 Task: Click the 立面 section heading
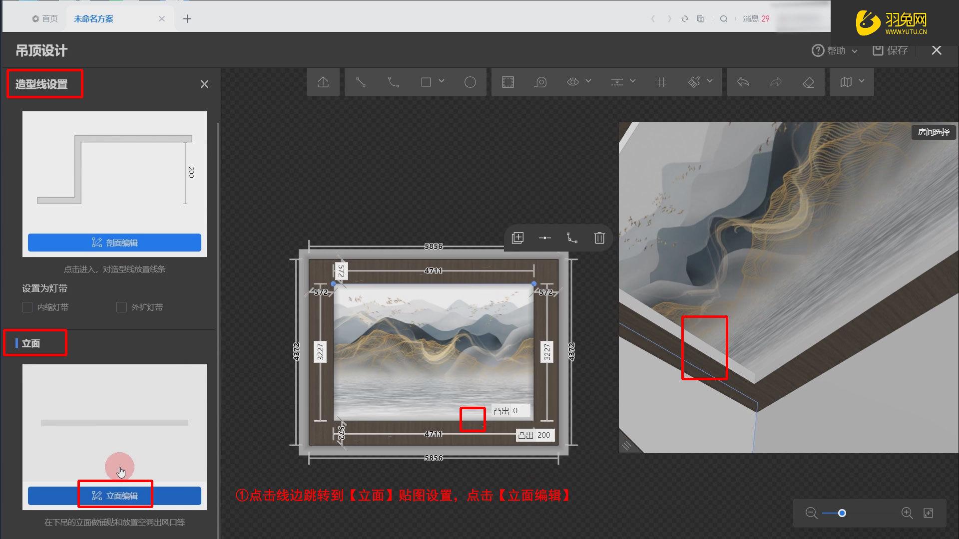pos(31,343)
